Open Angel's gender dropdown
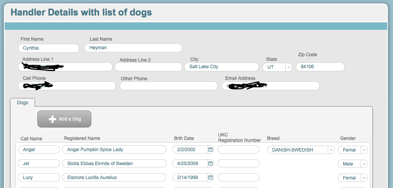This screenshot has height=188, width=393. coord(364,150)
